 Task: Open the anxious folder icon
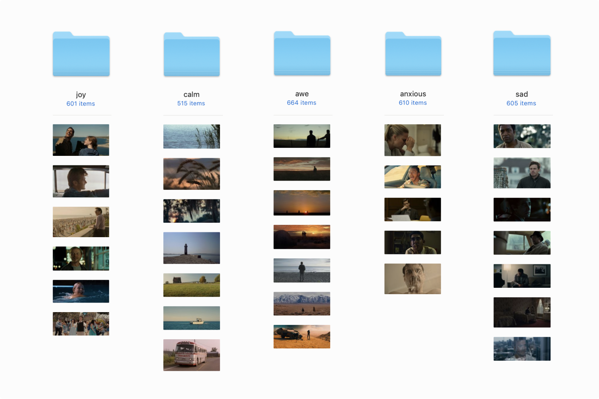(413, 54)
